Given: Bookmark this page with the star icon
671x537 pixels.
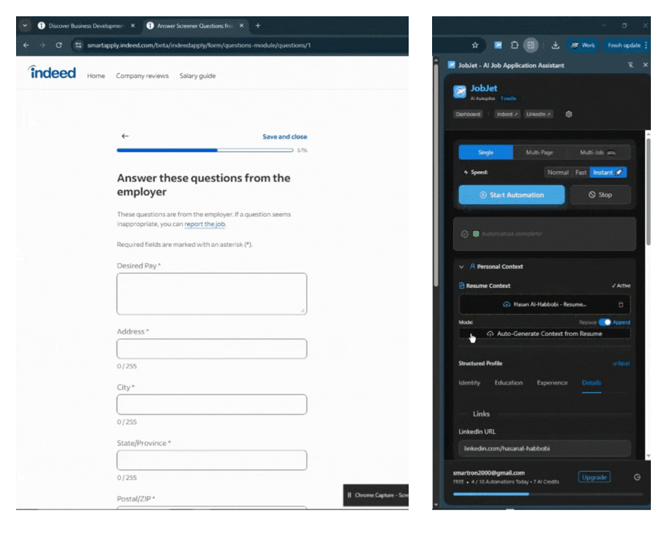Looking at the screenshot, I should [x=475, y=45].
